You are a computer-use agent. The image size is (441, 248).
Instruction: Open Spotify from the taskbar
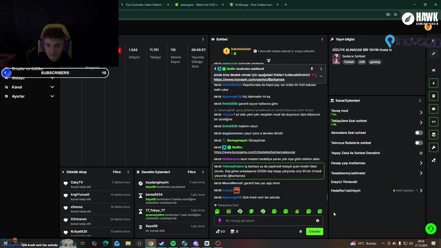(173, 244)
